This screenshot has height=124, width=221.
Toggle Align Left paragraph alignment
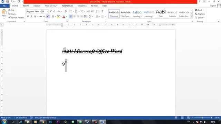(71, 17)
